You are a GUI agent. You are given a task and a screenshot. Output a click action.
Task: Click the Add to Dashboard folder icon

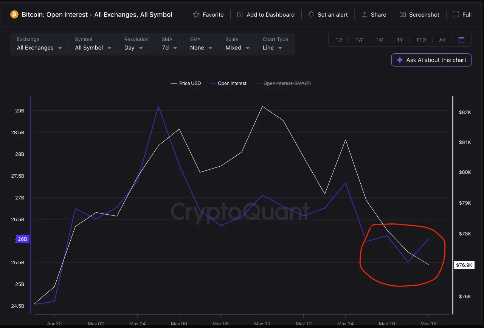240,14
